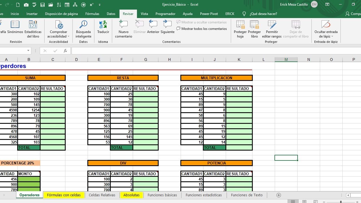361x203 pixels.
Task: Switch to Normal view in status bar
Action: [293, 202]
